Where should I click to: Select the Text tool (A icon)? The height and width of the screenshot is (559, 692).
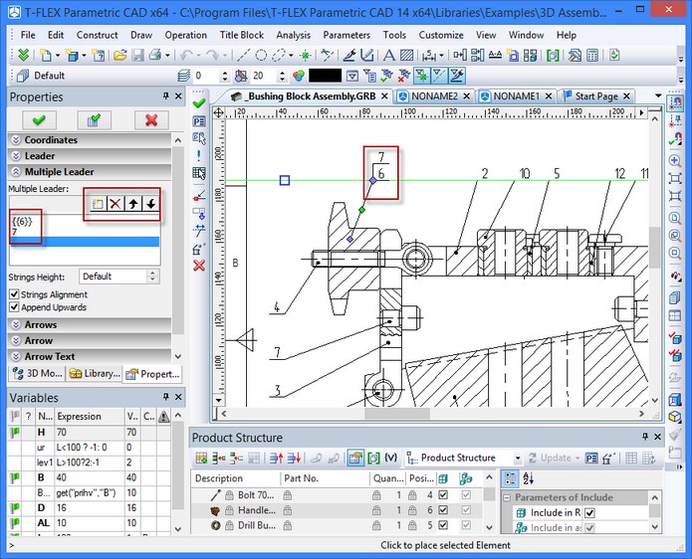[388, 55]
